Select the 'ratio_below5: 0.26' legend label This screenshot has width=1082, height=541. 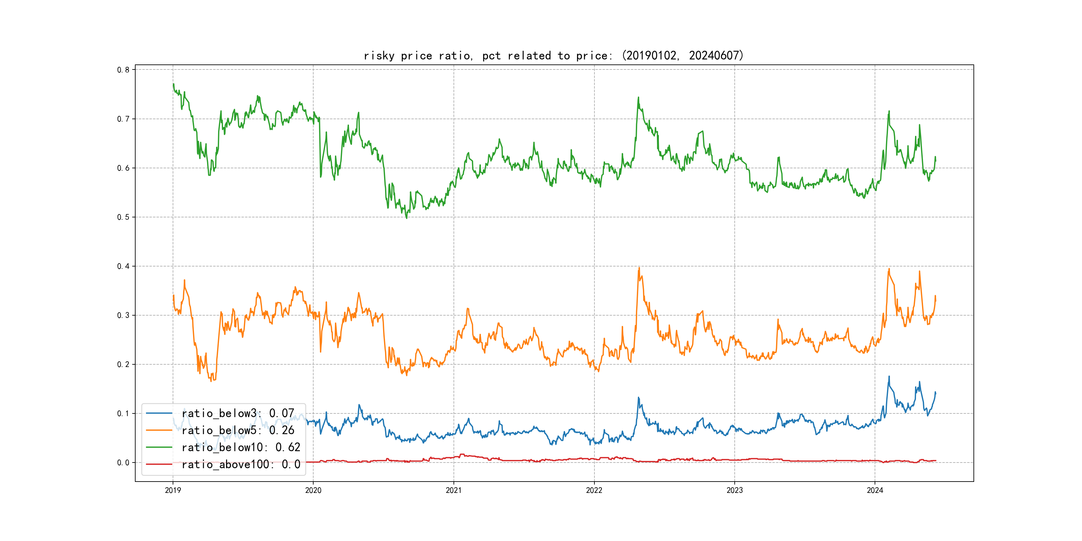click(238, 430)
